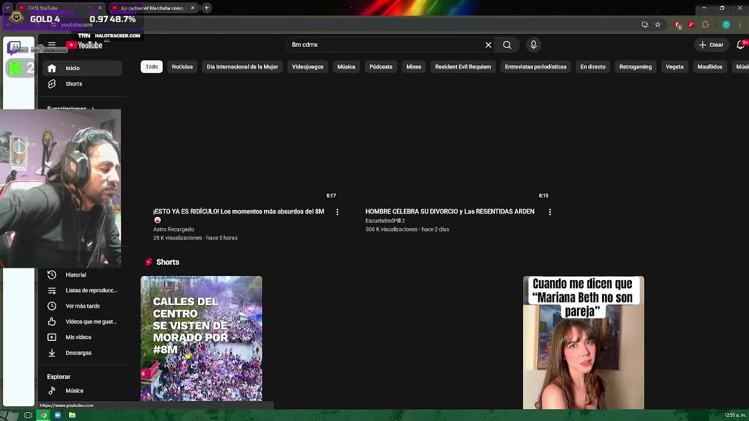Open the Inicio sidebar item
The width and height of the screenshot is (749, 421).
tap(83, 68)
